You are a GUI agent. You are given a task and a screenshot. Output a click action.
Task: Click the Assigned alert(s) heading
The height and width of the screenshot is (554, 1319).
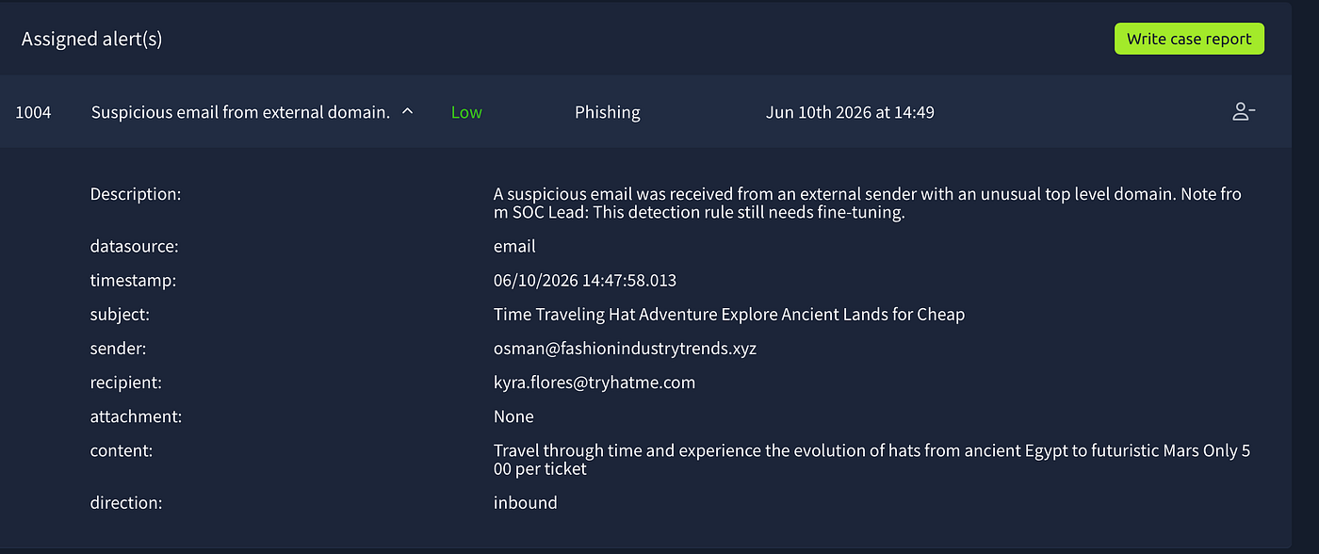coord(91,40)
